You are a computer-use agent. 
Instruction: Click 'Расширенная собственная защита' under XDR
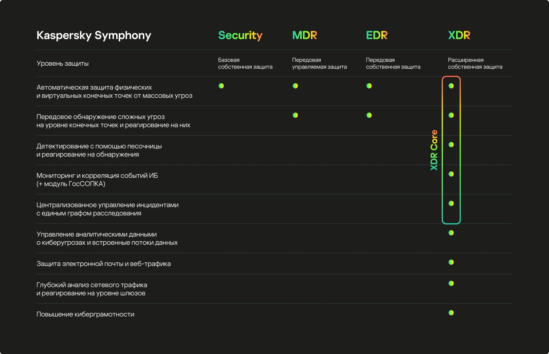[475, 63]
